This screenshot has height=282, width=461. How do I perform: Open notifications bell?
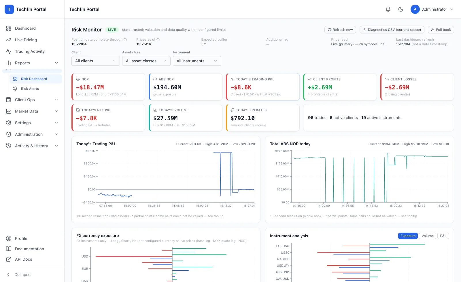[x=388, y=9]
